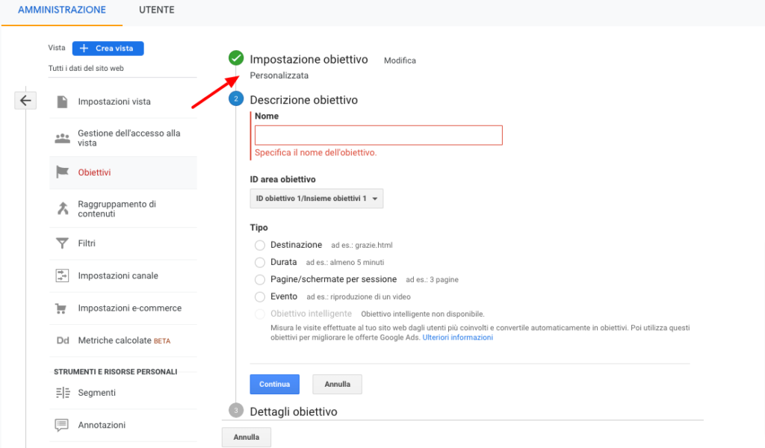
Task: Click the Impostazioni vista document icon
Action: [62, 102]
